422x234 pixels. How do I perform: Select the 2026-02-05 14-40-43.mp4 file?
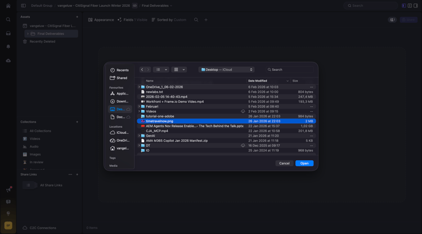point(226,97)
